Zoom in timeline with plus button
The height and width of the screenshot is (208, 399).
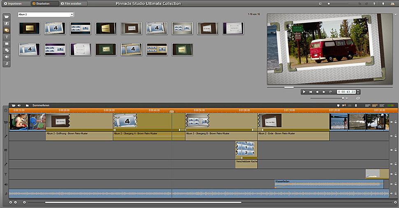[x=10, y=202]
